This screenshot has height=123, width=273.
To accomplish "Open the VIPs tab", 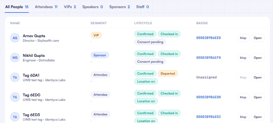I will 70,7.
